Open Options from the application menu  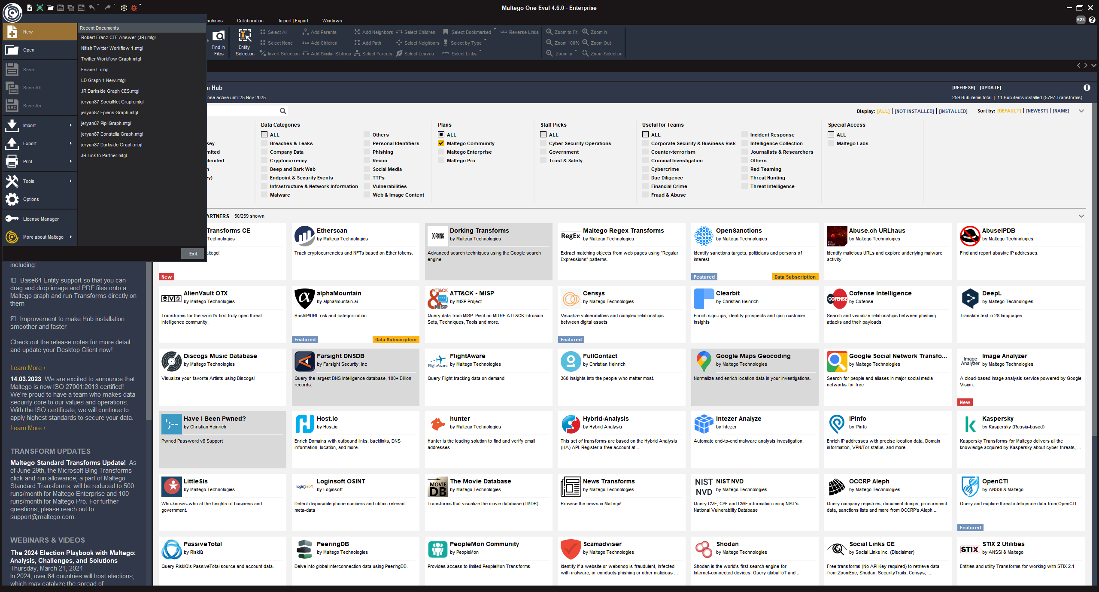point(40,199)
